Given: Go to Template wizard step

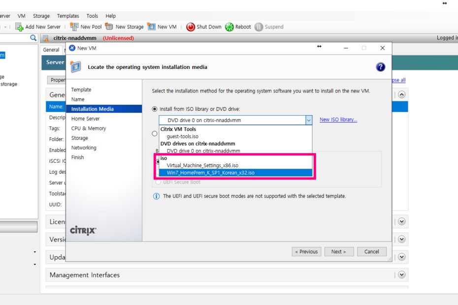Looking at the screenshot, I should click(x=81, y=90).
